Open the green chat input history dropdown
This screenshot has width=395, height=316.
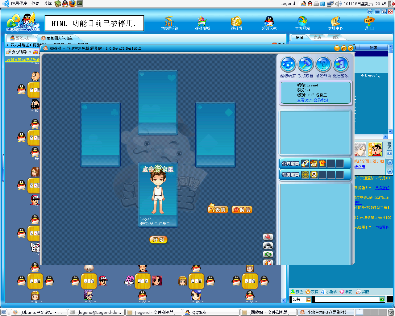tap(382, 299)
